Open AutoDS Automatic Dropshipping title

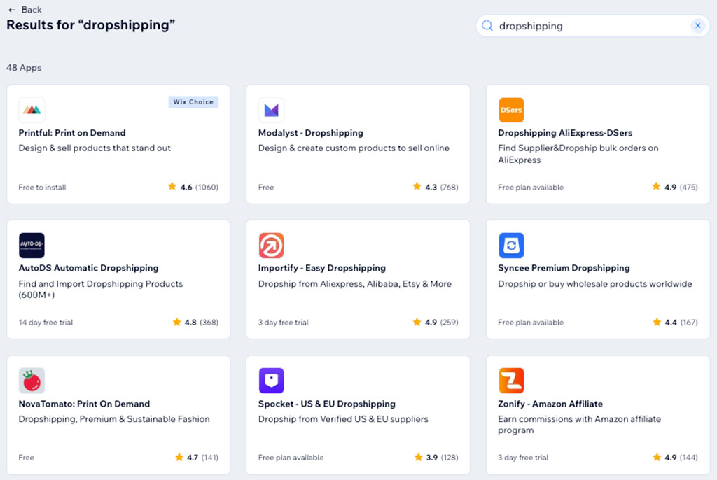click(88, 268)
